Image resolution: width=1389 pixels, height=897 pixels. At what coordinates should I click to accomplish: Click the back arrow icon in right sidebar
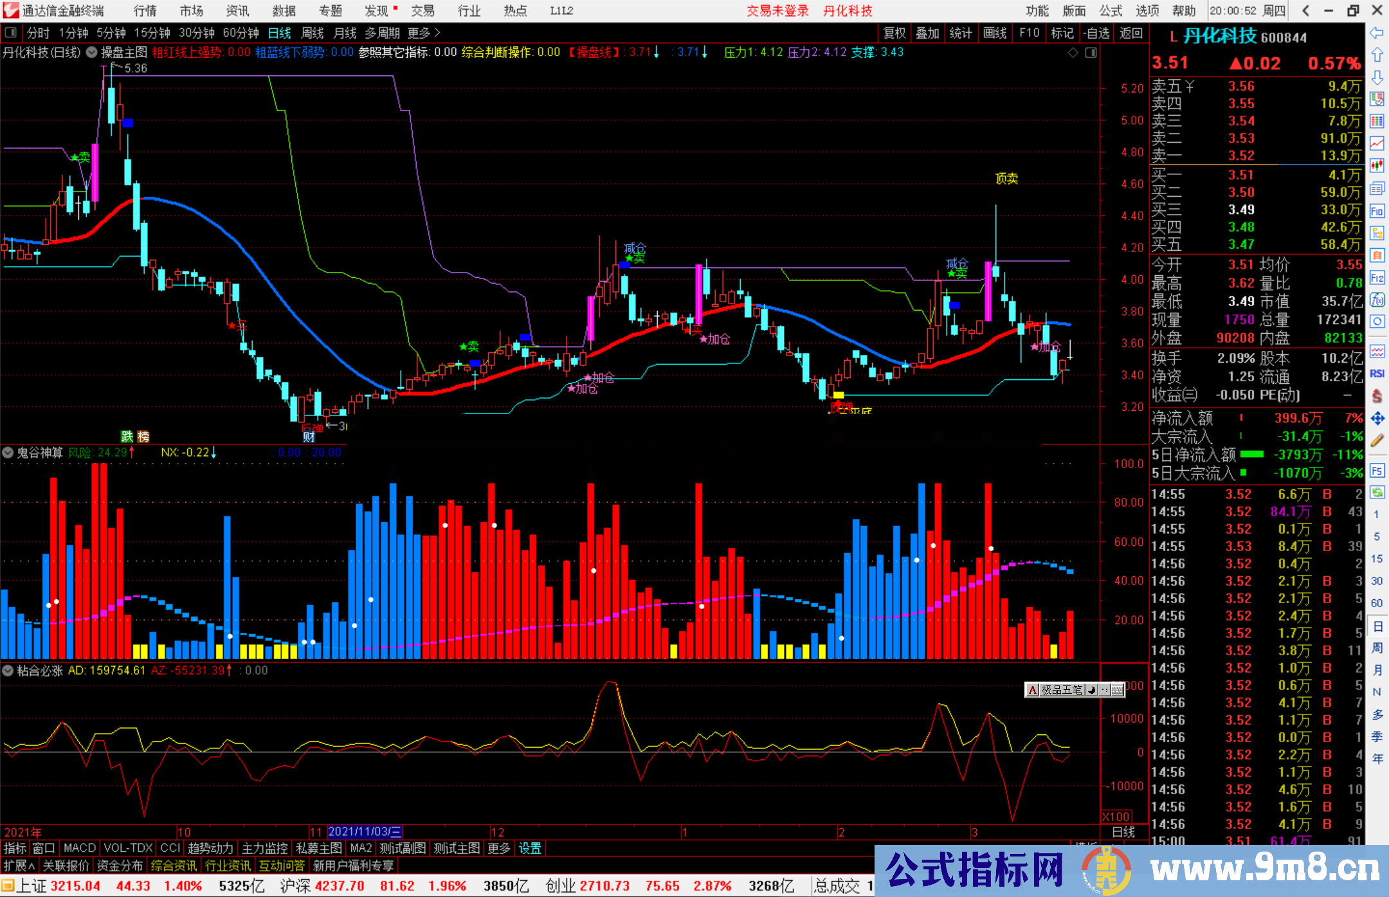coord(1376,32)
